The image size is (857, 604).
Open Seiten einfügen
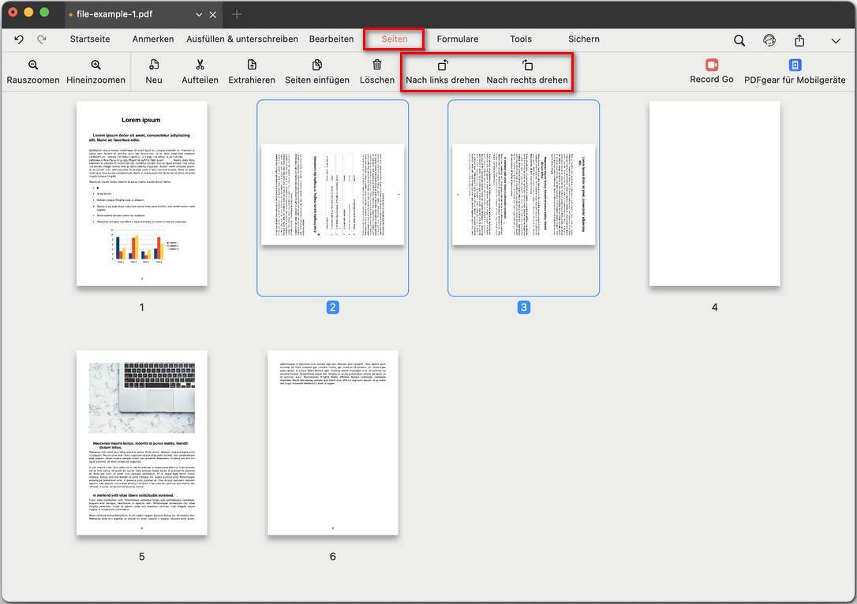click(316, 72)
